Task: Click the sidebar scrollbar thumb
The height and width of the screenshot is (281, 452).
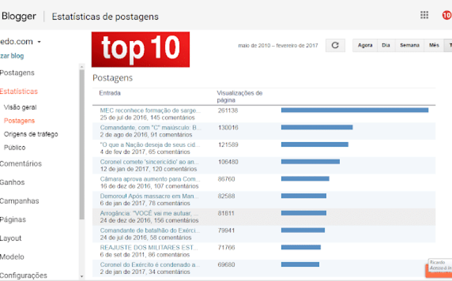Action: [x=82, y=144]
